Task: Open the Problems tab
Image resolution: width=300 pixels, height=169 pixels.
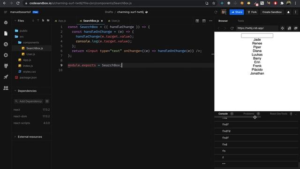Action: coord(249,114)
